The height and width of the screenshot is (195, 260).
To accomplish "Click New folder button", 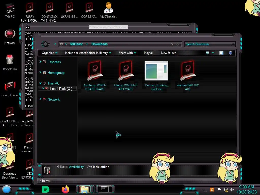I will (x=168, y=53).
